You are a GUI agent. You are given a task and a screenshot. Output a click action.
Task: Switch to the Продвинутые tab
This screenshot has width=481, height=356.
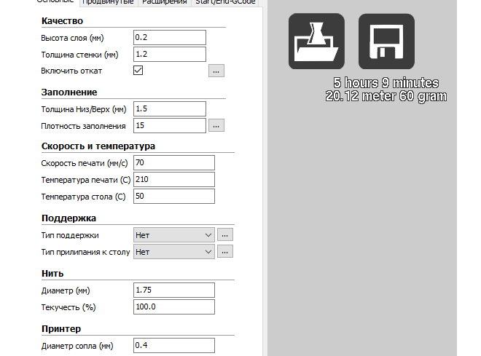[x=109, y=2]
